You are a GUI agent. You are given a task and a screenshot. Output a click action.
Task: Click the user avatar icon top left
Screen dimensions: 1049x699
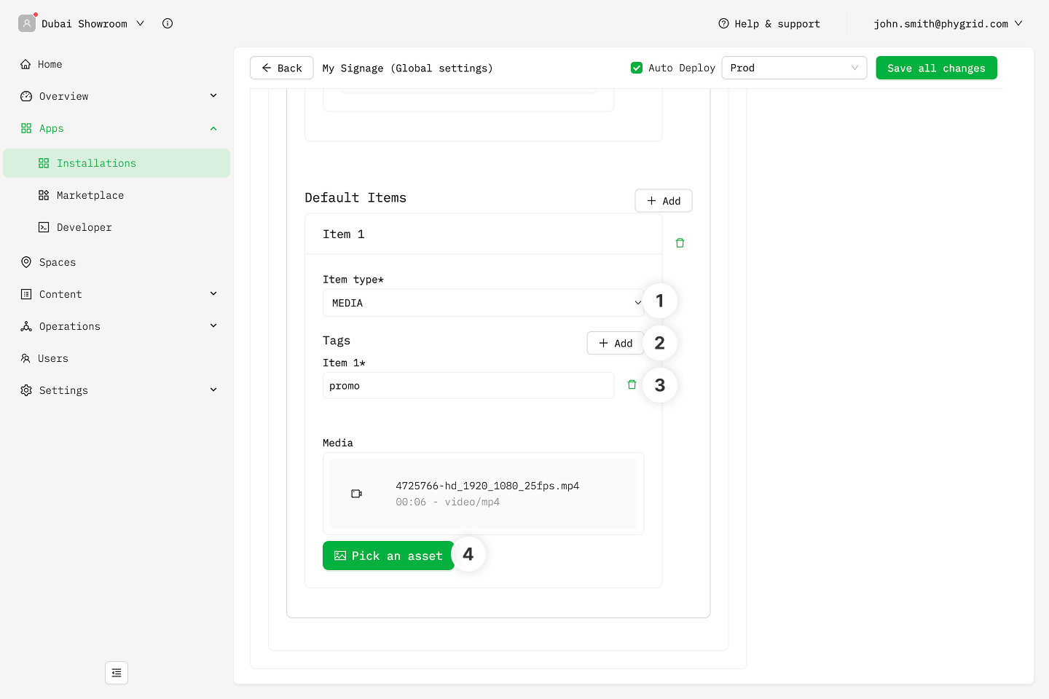click(x=27, y=23)
